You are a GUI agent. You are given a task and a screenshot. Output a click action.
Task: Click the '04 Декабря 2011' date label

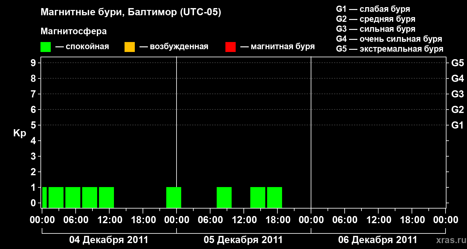coord(109,240)
